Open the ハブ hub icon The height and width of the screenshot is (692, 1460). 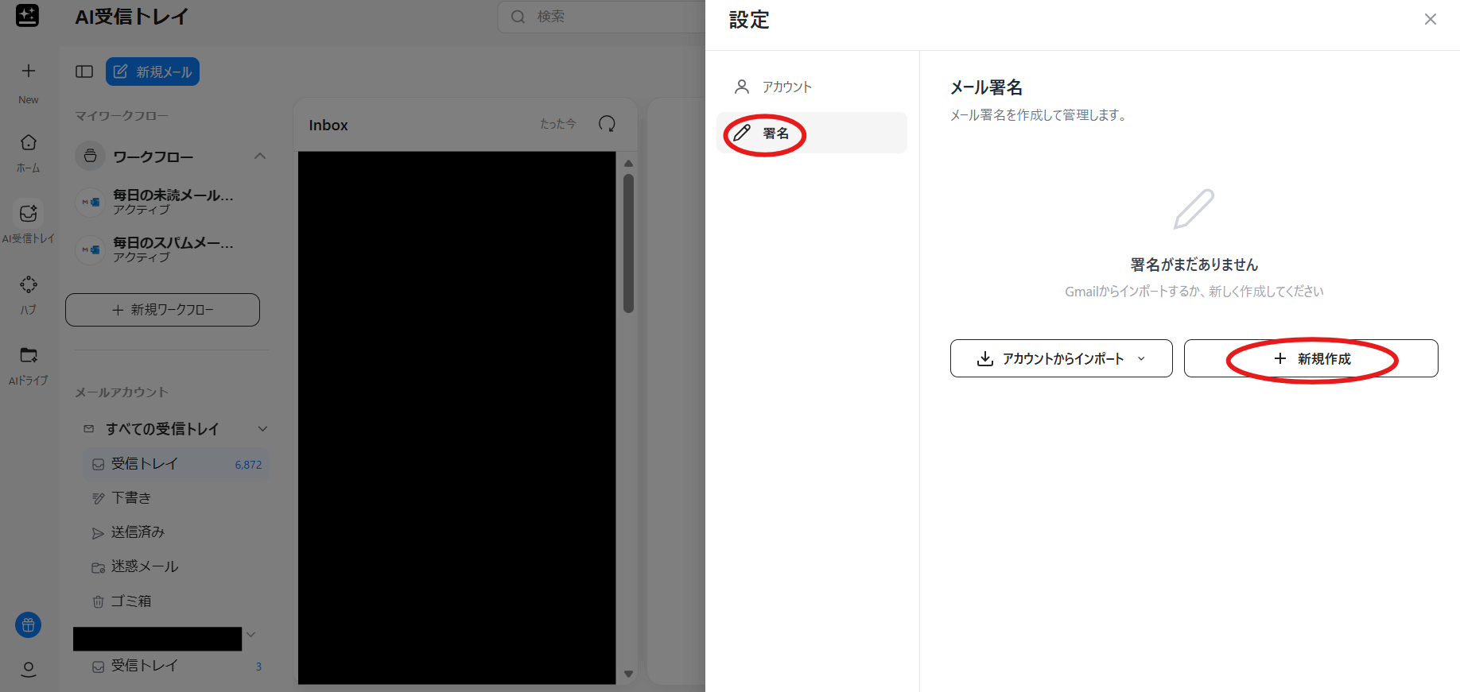pyautogui.click(x=29, y=285)
